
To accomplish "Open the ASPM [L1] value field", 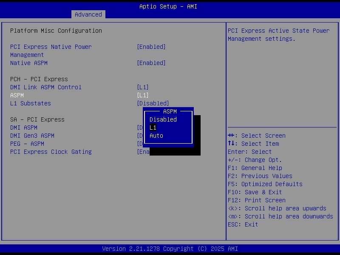I will coord(142,95).
